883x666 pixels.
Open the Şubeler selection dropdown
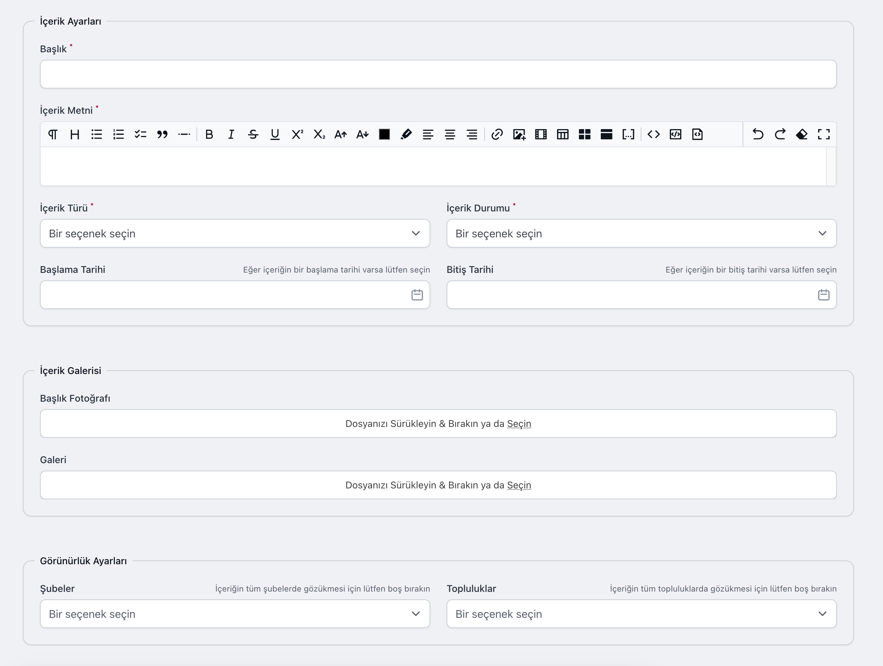pos(235,614)
